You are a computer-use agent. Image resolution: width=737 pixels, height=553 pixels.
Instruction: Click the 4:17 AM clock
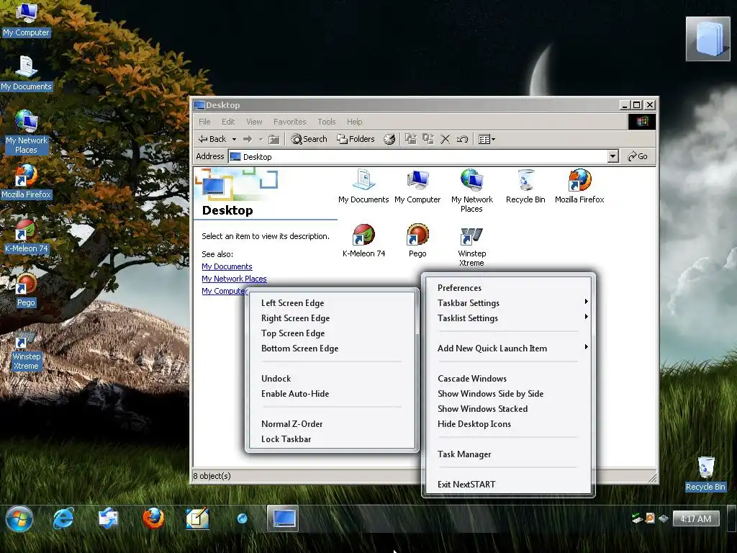point(696,518)
